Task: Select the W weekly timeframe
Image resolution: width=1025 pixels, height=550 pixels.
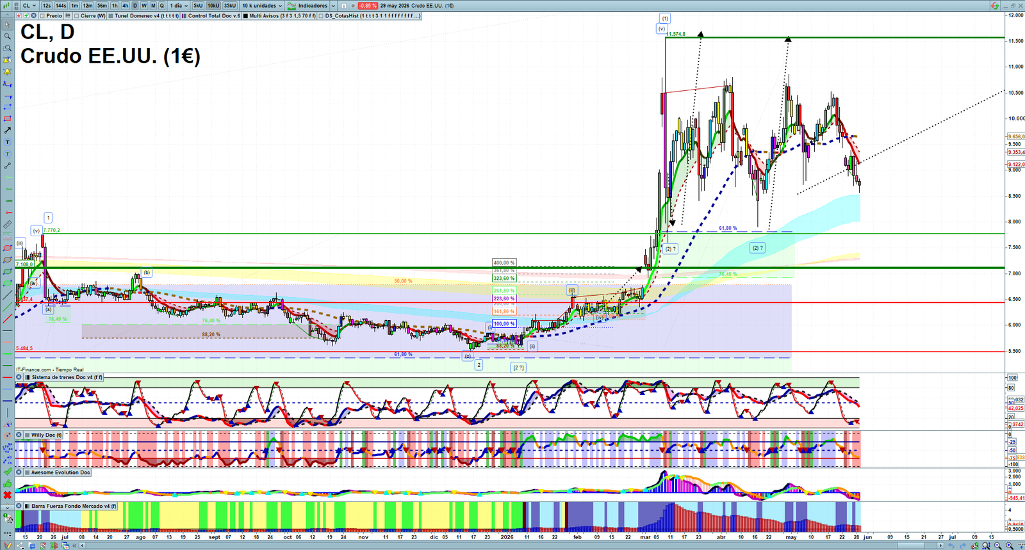Action: coord(144,5)
